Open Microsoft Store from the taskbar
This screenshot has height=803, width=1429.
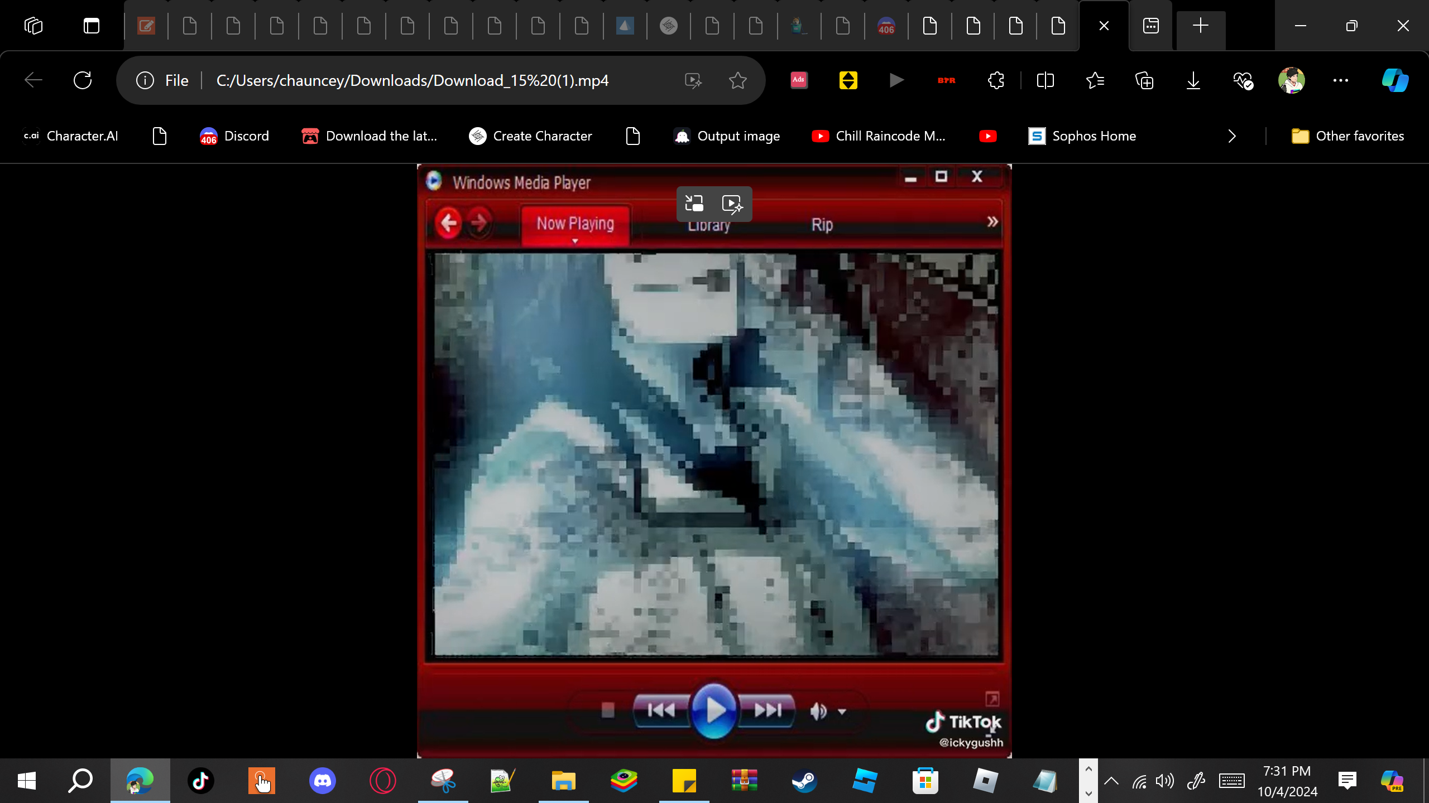tap(926, 781)
